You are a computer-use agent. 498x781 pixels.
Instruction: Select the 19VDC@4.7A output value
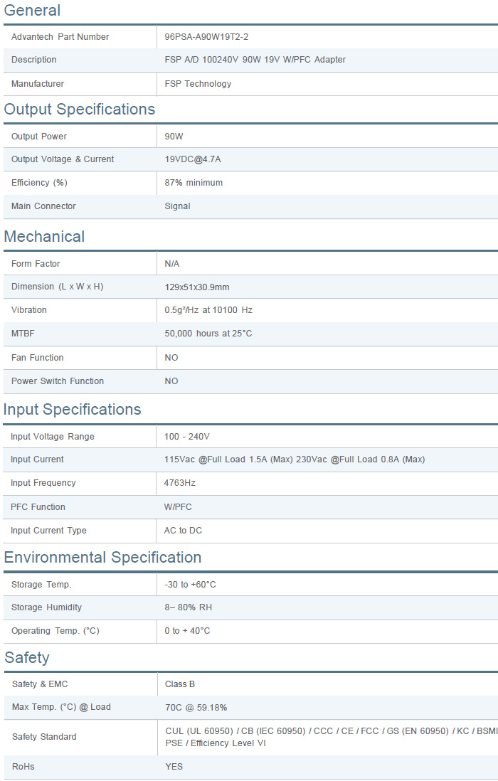pos(197,159)
